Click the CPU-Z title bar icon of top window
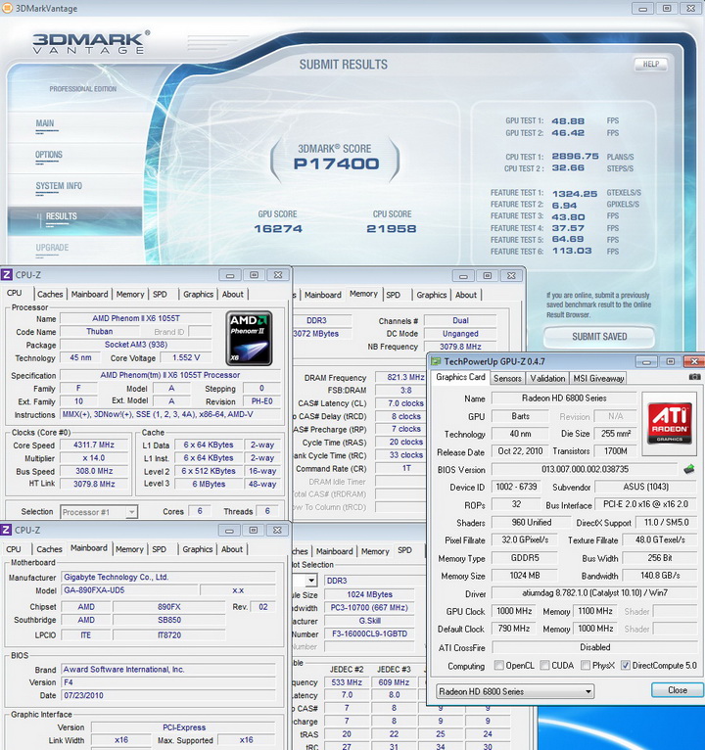The image size is (705, 750). (x=7, y=275)
